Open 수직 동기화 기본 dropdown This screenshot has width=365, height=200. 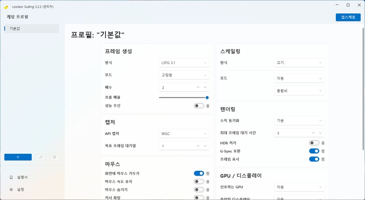(x=299, y=120)
